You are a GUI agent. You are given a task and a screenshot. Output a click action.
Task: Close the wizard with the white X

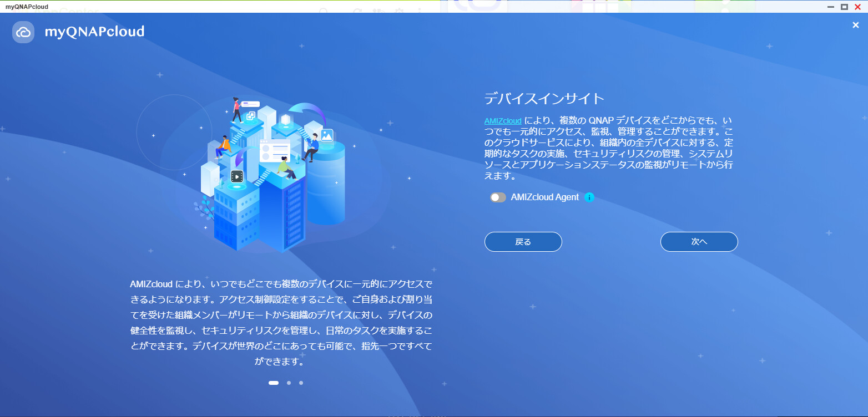pyautogui.click(x=855, y=25)
